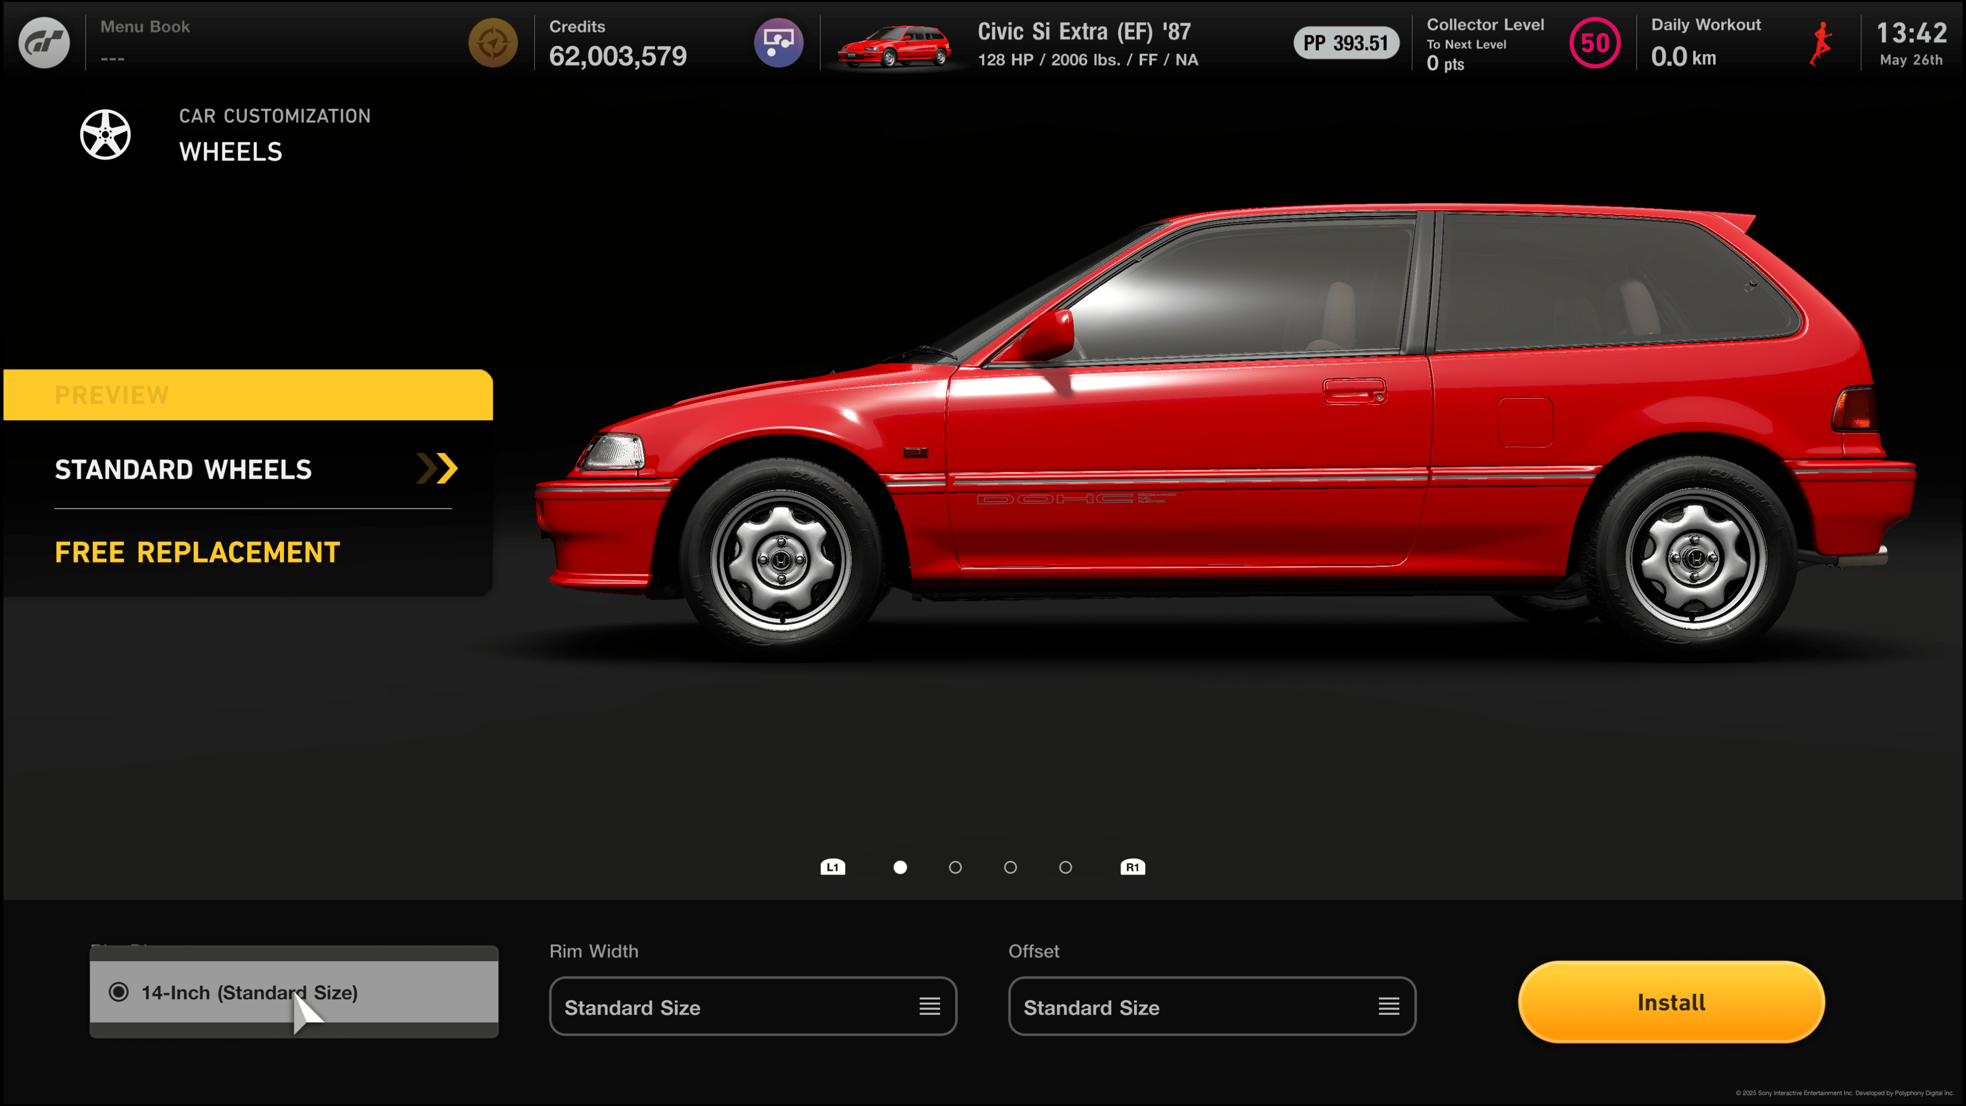Viewport: 1966px width, 1106px height.
Task: Click the Gran Turismo logo icon
Action: click(x=44, y=42)
